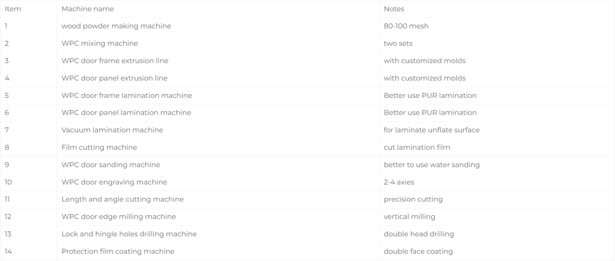Select "WPC door frame lamination machine" text
The image size is (615, 261).
click(127, 96)
